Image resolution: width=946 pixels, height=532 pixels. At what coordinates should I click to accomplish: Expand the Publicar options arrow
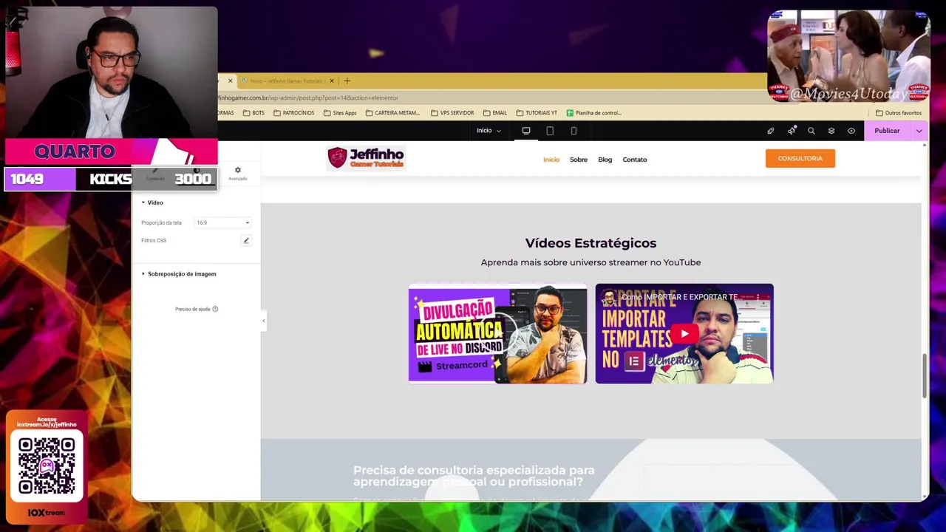pos(919,131)
